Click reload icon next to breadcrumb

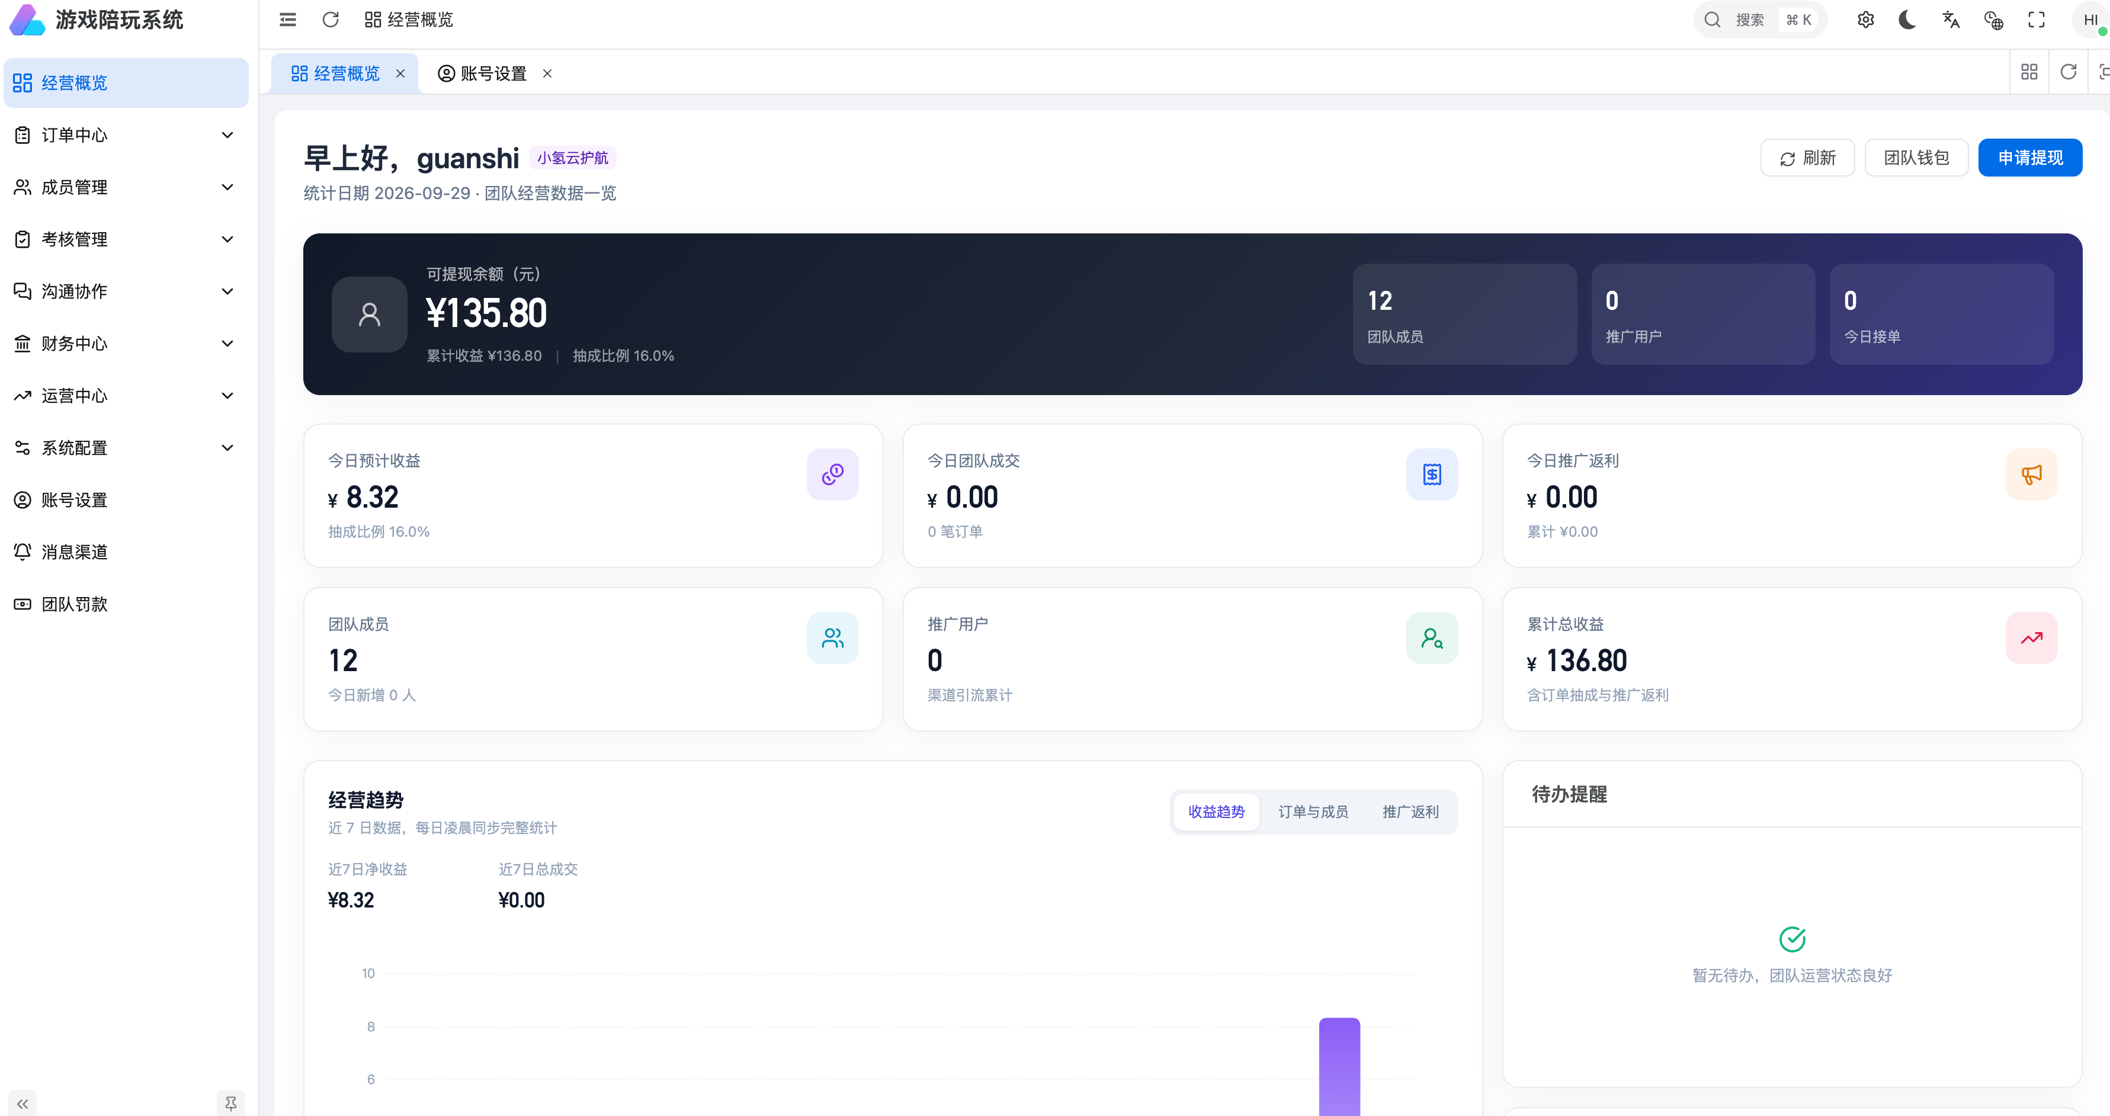[x=330, y=20]
